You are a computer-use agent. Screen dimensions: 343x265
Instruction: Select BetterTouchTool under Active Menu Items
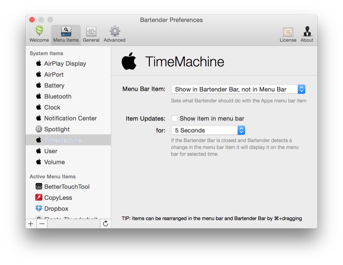(x=69, y=187)
